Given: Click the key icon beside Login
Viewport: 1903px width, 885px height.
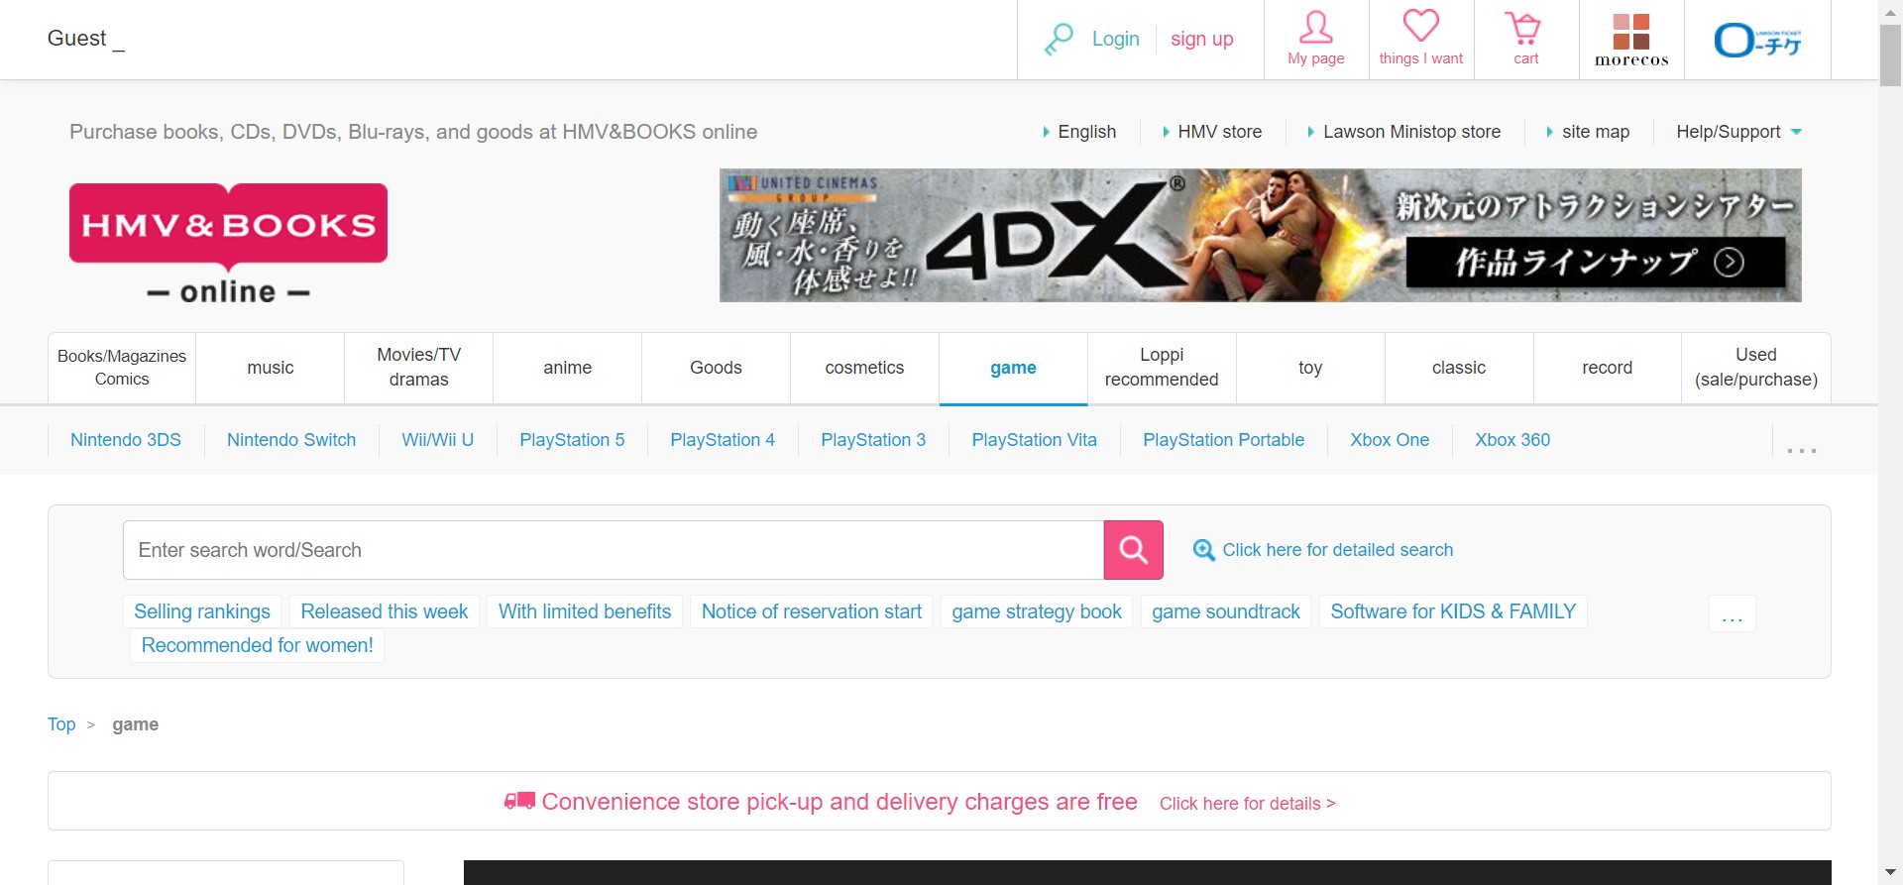Looking at the screenshot, I should (1059, 40).
